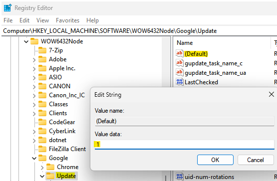Open the Help menu

92,20
